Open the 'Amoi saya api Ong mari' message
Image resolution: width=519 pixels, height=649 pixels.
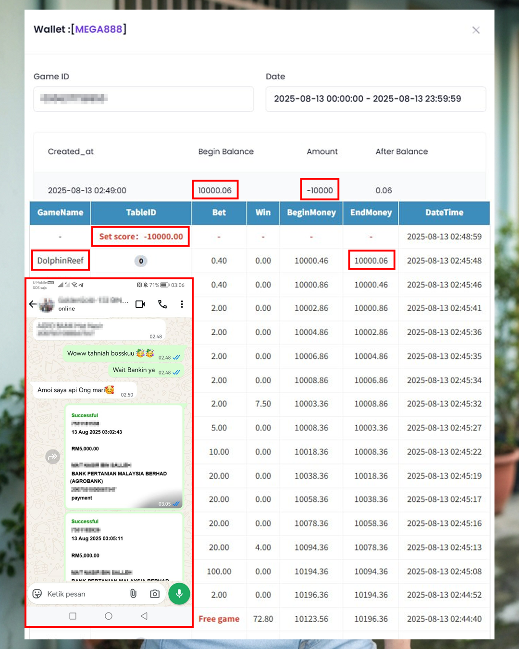(85, 390)
